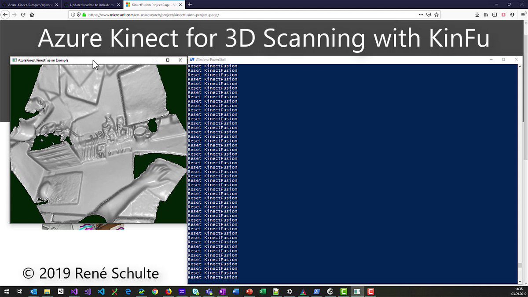Open Visual Studio Code from taskbar

coord(101,291)
